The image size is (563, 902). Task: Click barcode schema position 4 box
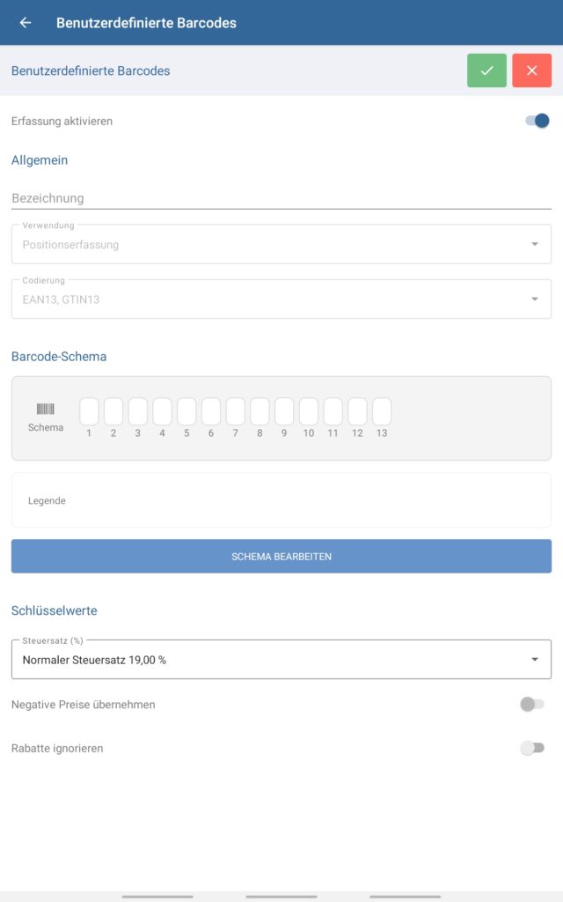point(162,411)
